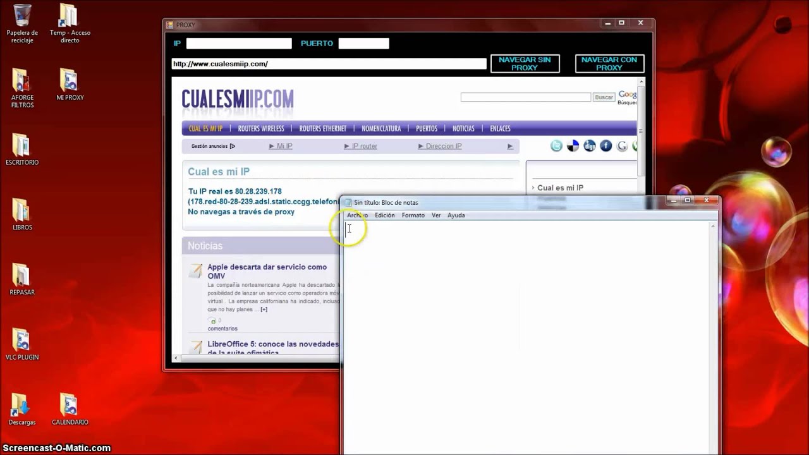Screen dimensions: 809x455
Task: Click the comentarios link under Apple article
Action: pyautogui.click(x=222, y=329)
